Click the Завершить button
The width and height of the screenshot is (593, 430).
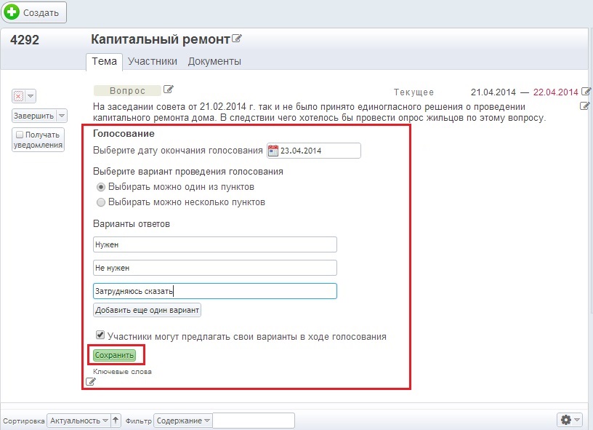34,116
